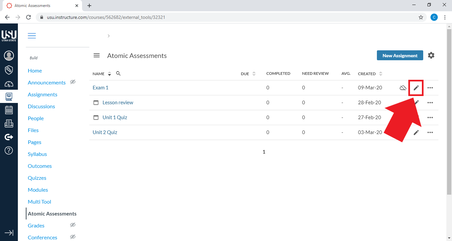The width and height of the screenshot is (452, 241).
Task: Sort assignments by the Created column
Action: [380, 73]
